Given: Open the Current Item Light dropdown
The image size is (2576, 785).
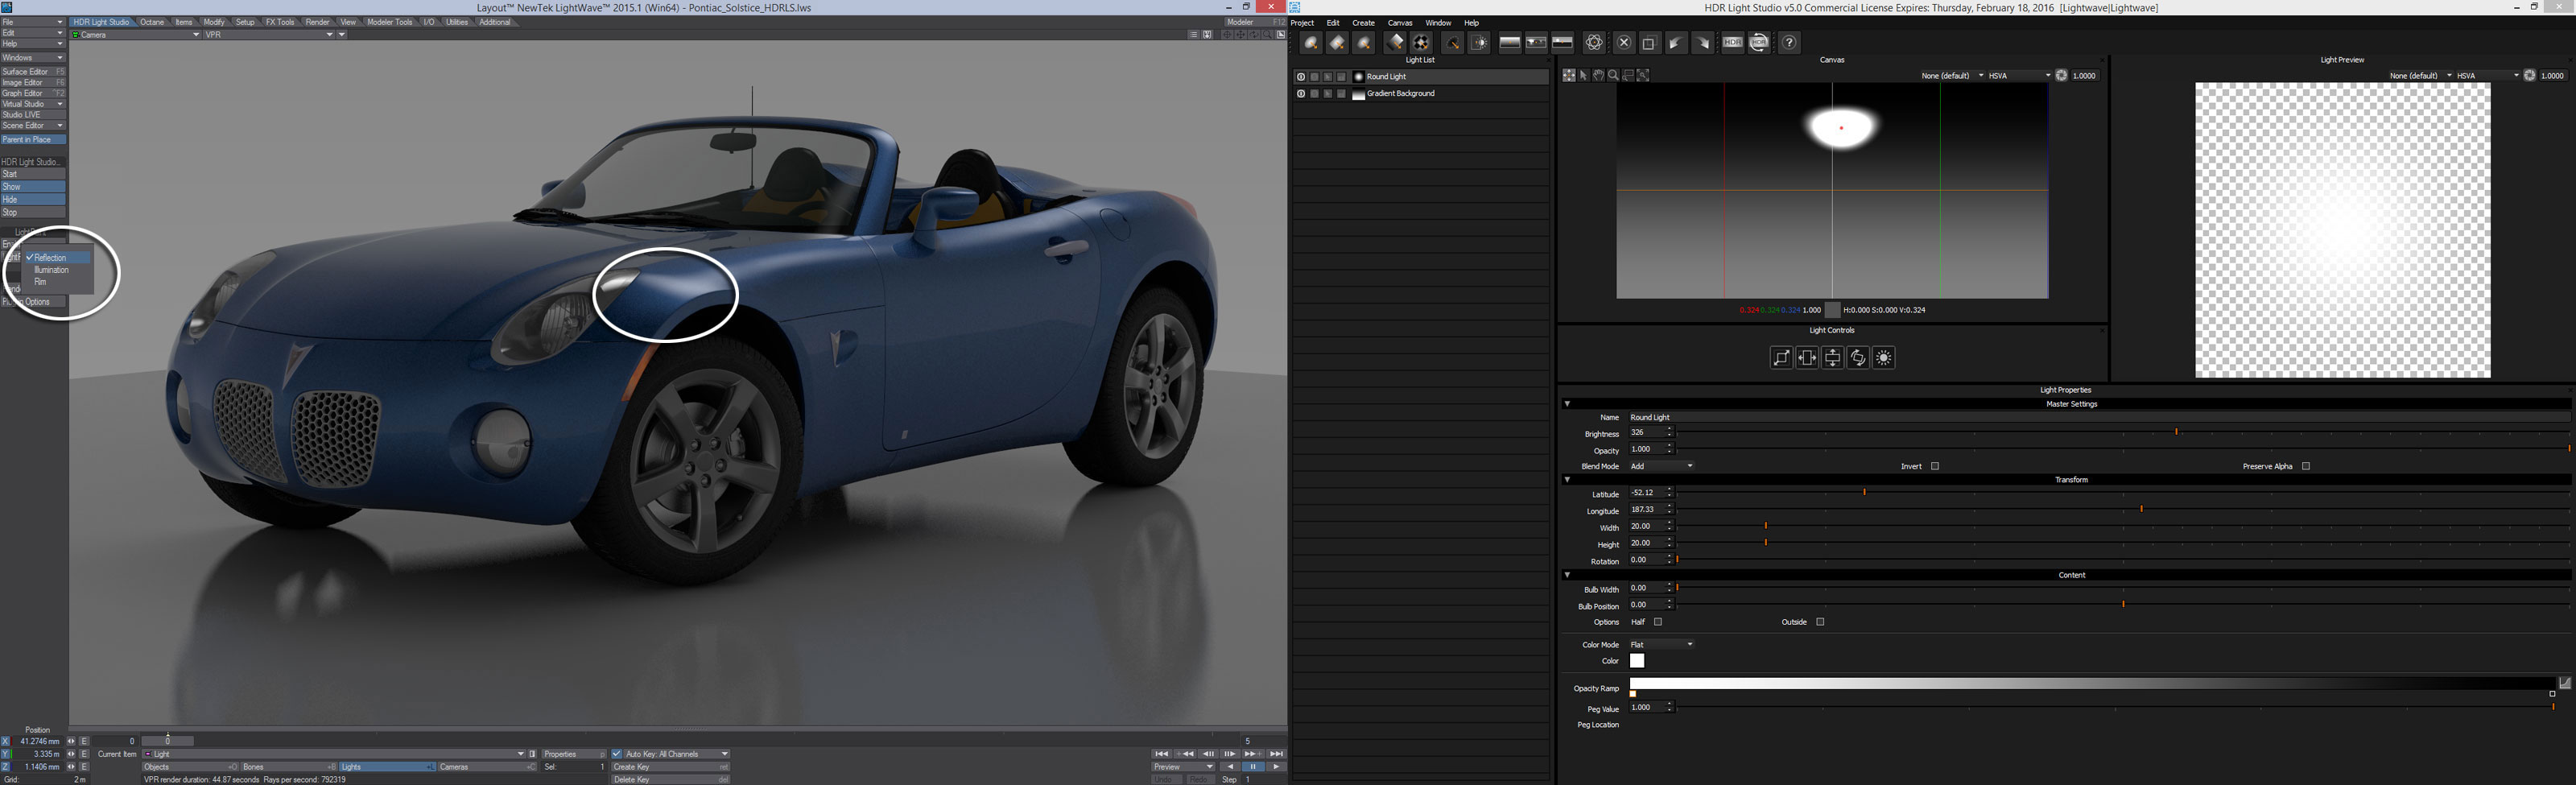Looking at the screenshot, I should (333, 754).
